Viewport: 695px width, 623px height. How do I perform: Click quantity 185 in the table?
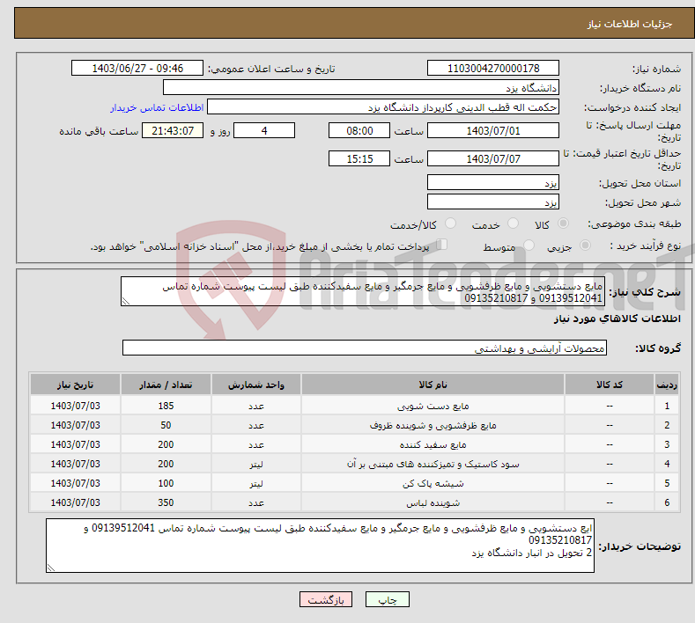click(x=166, y=406)
